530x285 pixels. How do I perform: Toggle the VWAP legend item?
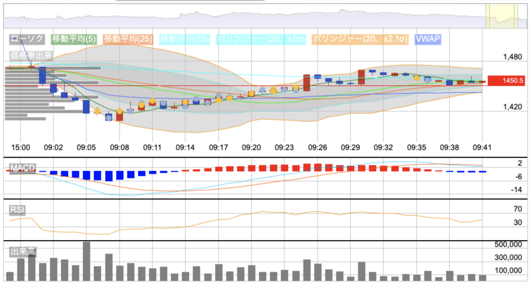point(428,39)
